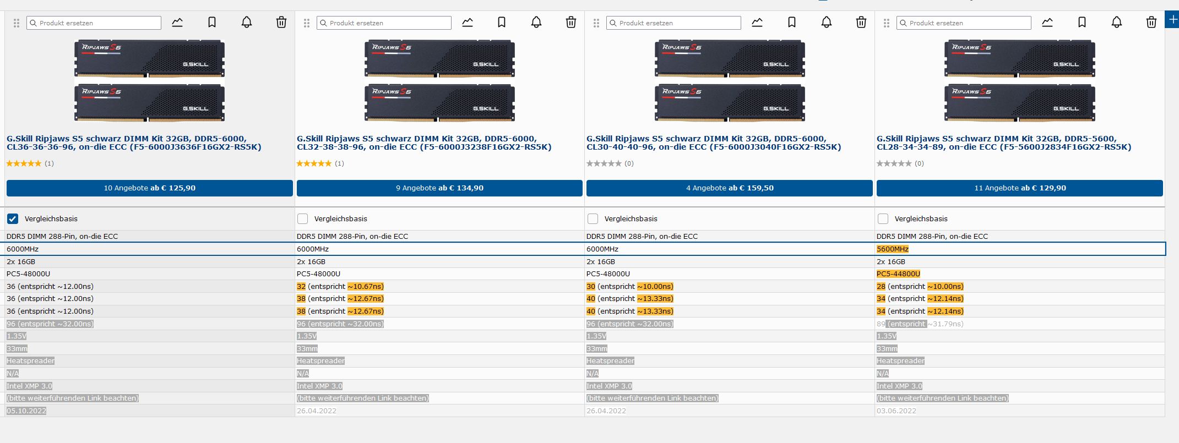Screen dimensions: 1179x443
Task: Open empty star rating of DDR5-5600 kit
Action: click(894, 163)
